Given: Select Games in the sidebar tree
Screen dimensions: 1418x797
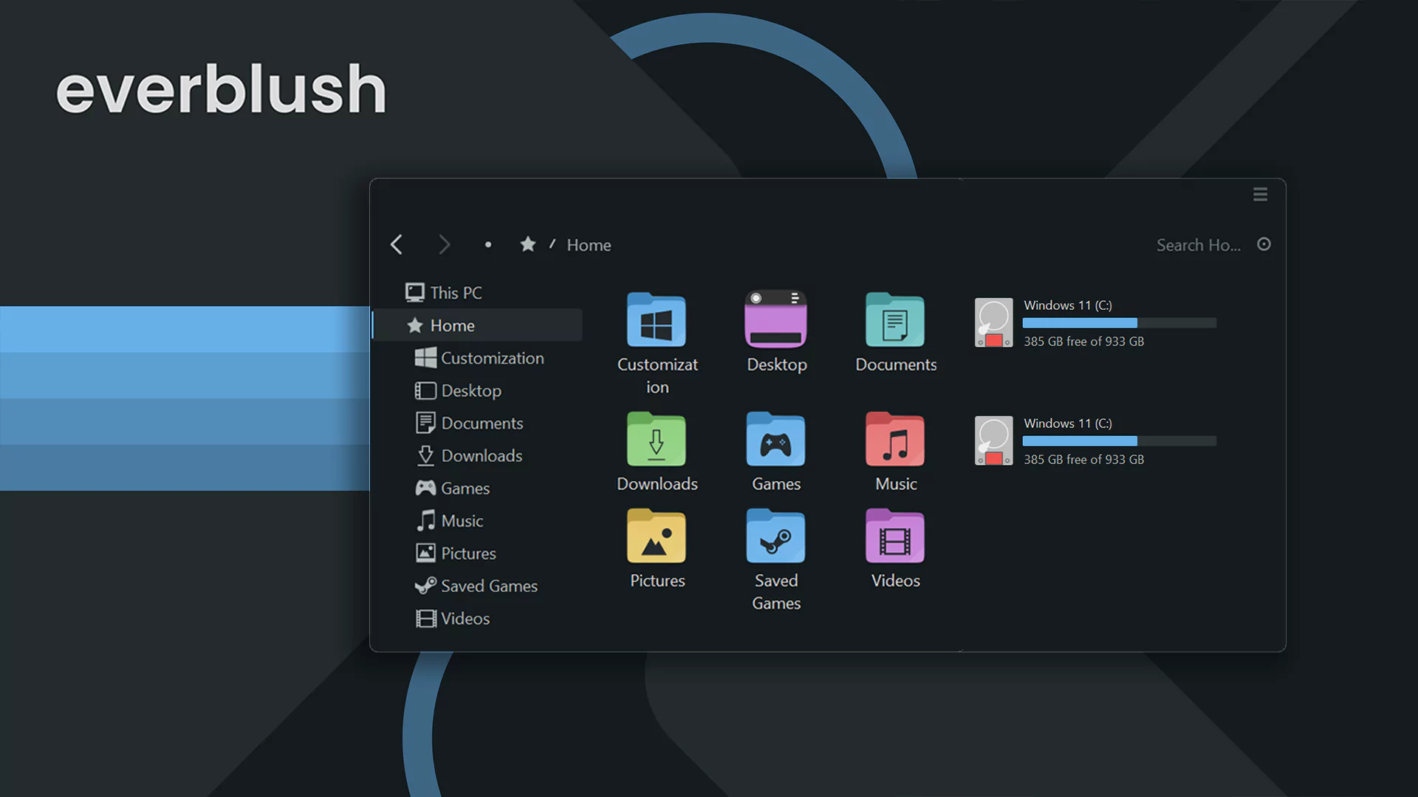Looking at the screenshot, I should (x=465, y=488).
